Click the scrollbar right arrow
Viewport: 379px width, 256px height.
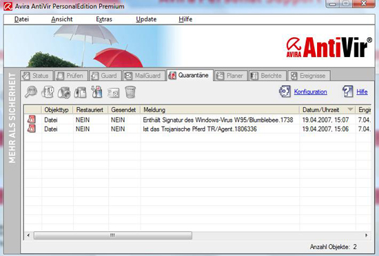(x=367, y=235)
